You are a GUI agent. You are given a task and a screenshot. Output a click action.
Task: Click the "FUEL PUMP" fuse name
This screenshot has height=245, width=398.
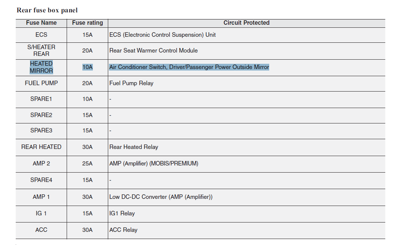coord(41,83)
